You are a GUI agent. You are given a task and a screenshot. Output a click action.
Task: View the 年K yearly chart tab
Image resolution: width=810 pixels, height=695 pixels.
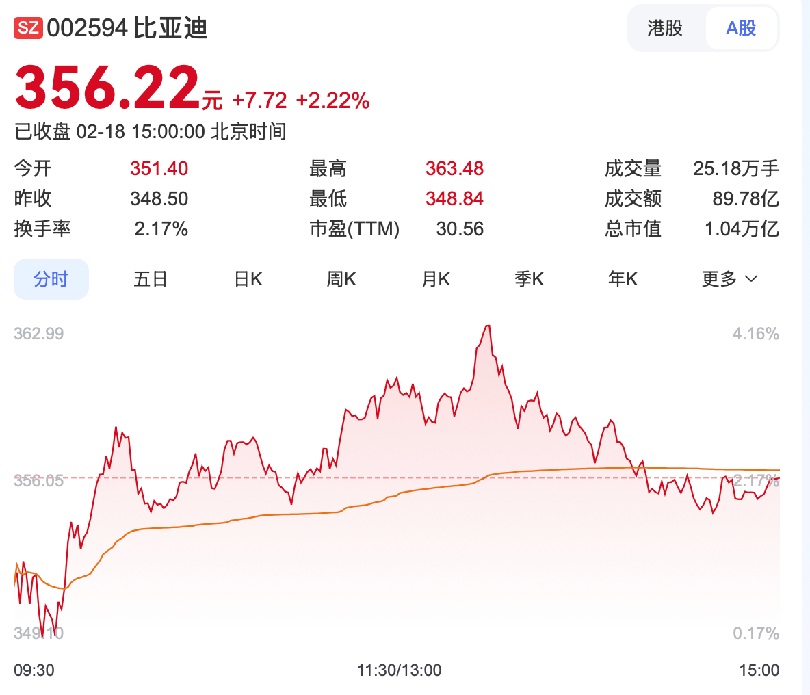click(x=623, y=279)
